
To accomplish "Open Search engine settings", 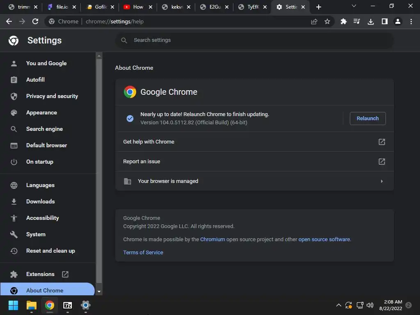I will click(44, 129).
